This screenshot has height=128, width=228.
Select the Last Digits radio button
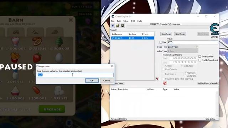click(185, 76)
